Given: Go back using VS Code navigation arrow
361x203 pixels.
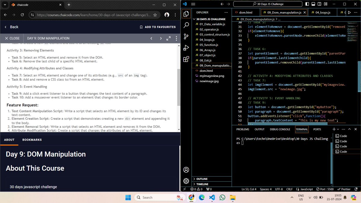Looking at the screenshot, I should tap(222, 4).
